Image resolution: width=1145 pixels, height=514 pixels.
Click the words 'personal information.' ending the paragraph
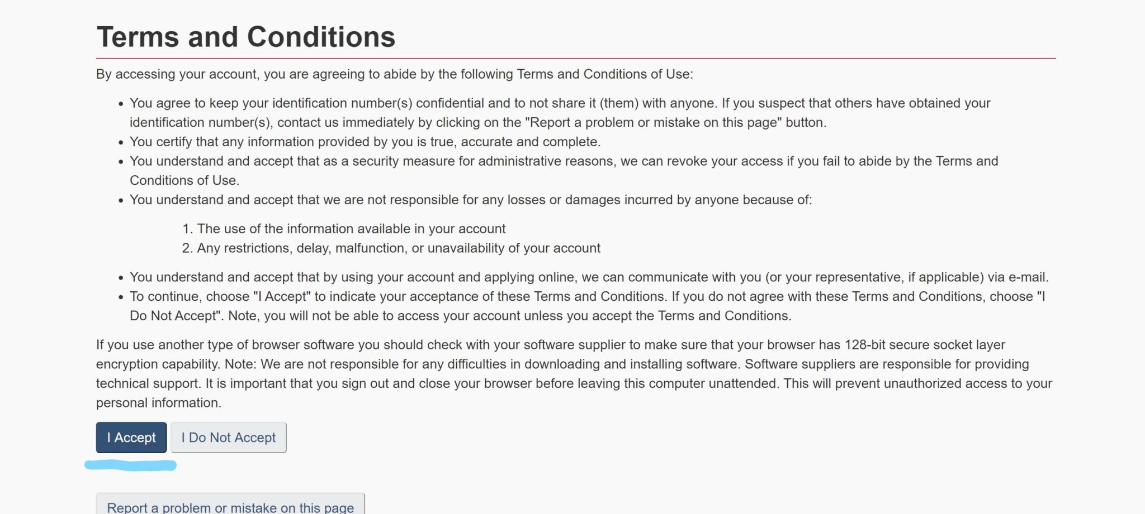point(159,403)
